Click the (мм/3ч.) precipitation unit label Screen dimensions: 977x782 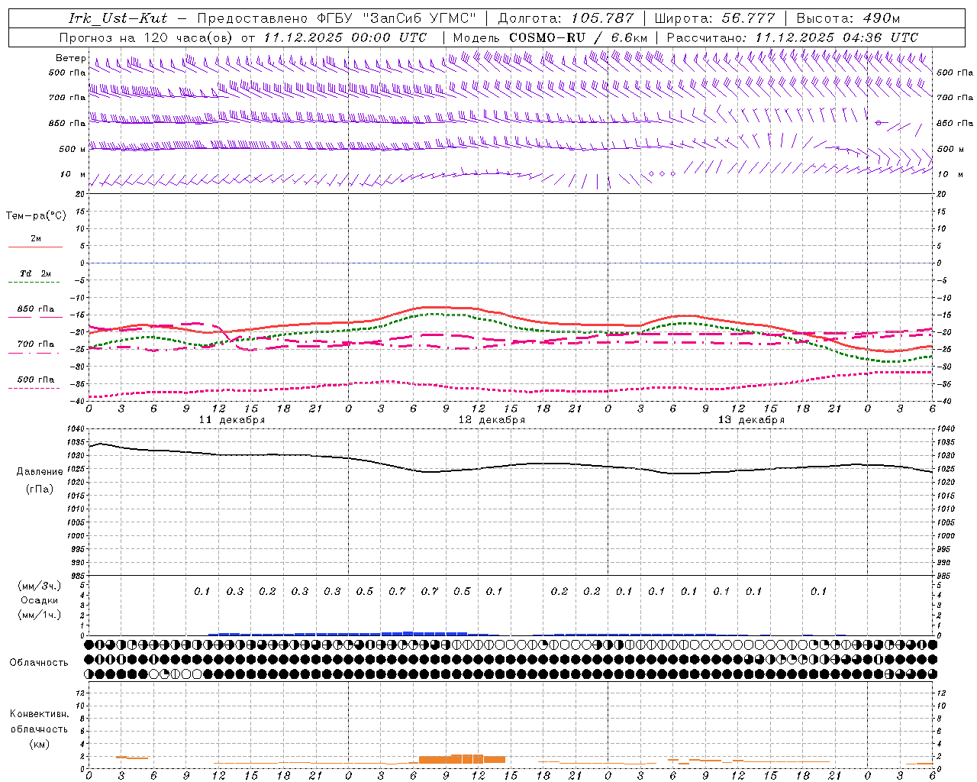pyautogui.click(x=40, y=586)
